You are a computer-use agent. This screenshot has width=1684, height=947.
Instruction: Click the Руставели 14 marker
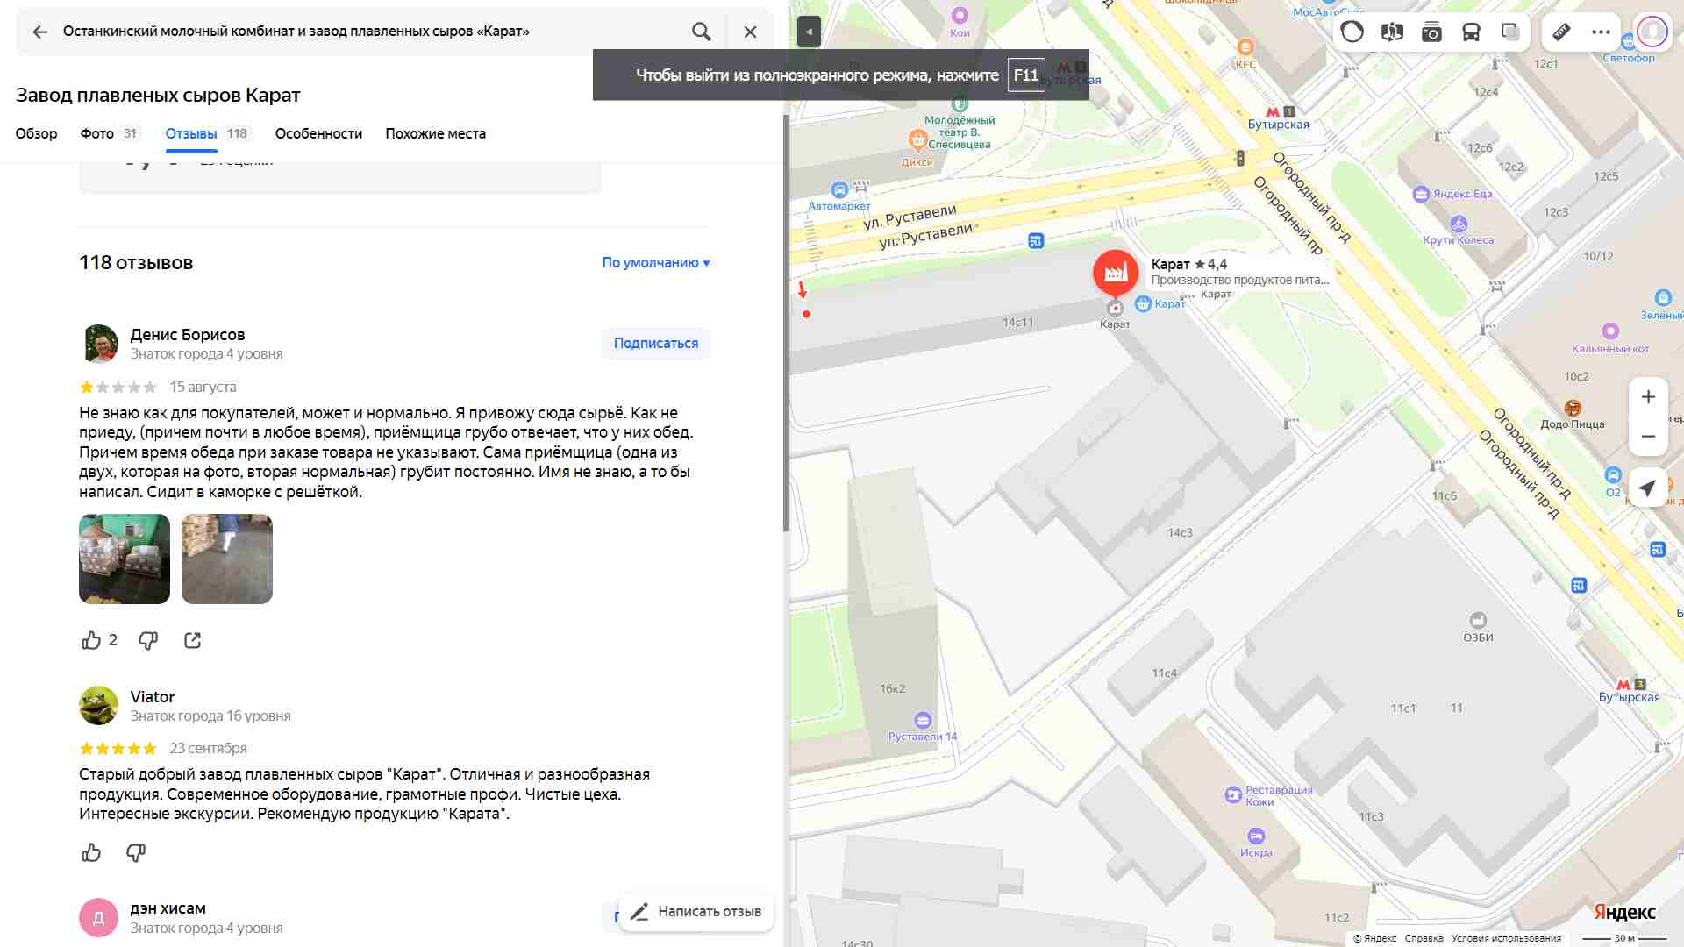[x=923, y=720]
